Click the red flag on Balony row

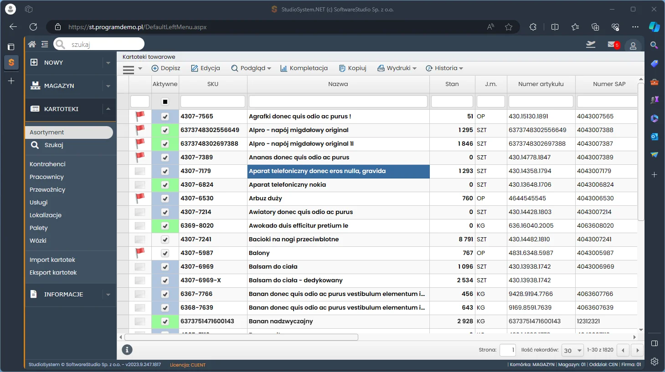point(140,253)
